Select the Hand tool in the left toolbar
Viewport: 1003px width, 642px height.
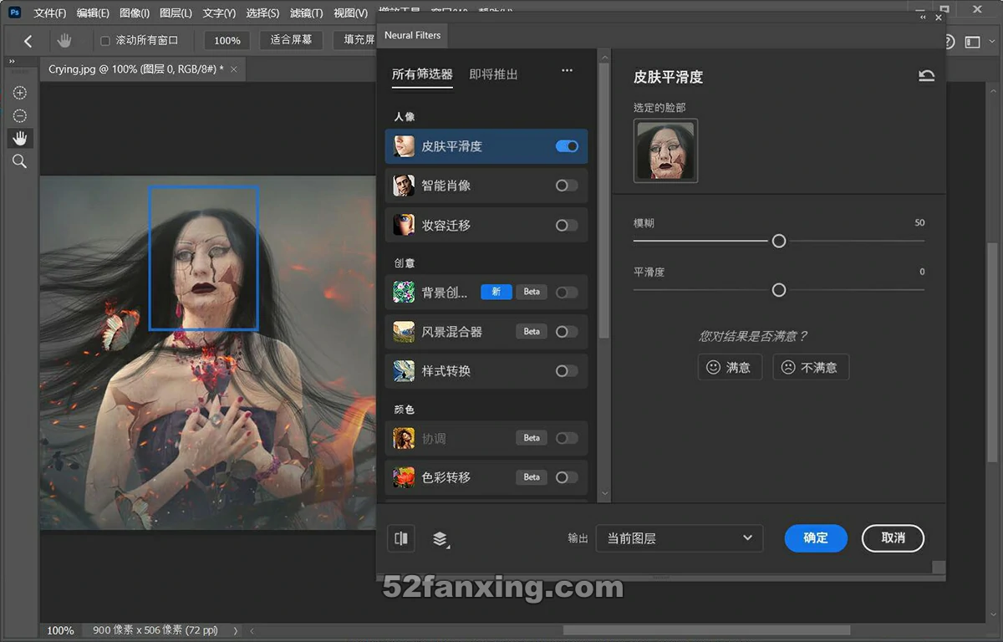tap(19, 138)
